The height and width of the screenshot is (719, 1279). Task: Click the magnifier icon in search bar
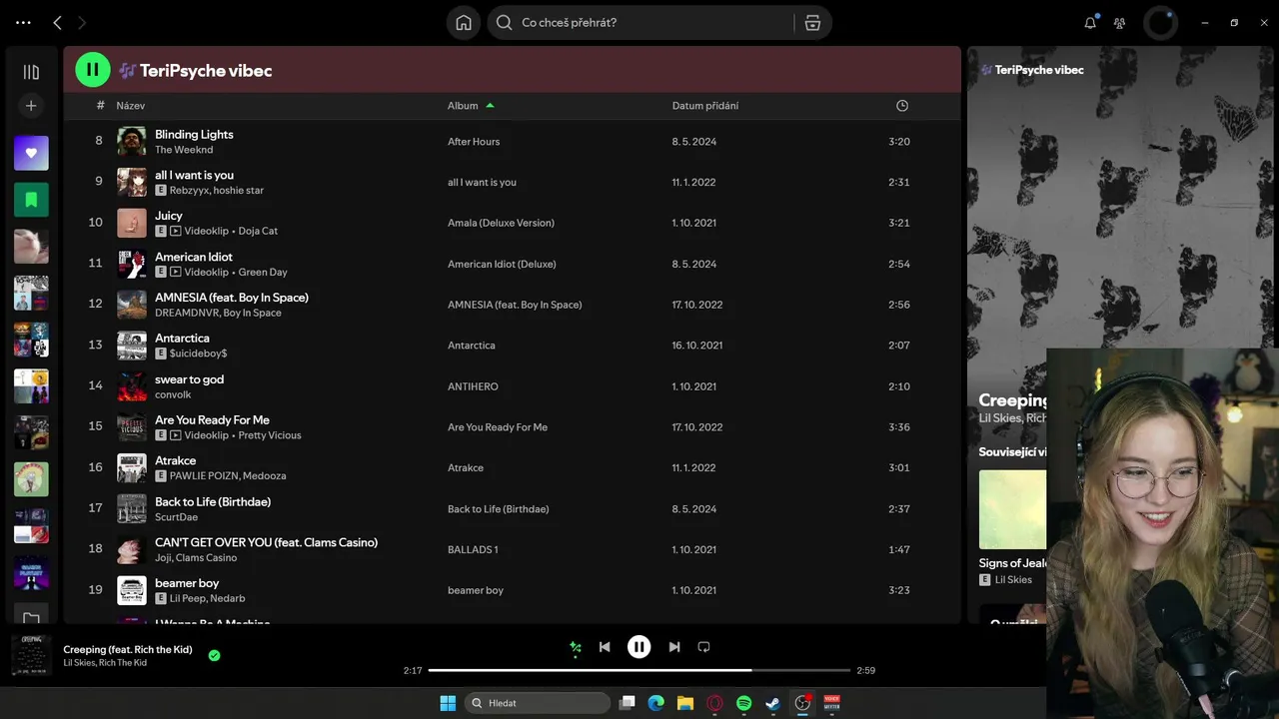[x=505, y=23]
